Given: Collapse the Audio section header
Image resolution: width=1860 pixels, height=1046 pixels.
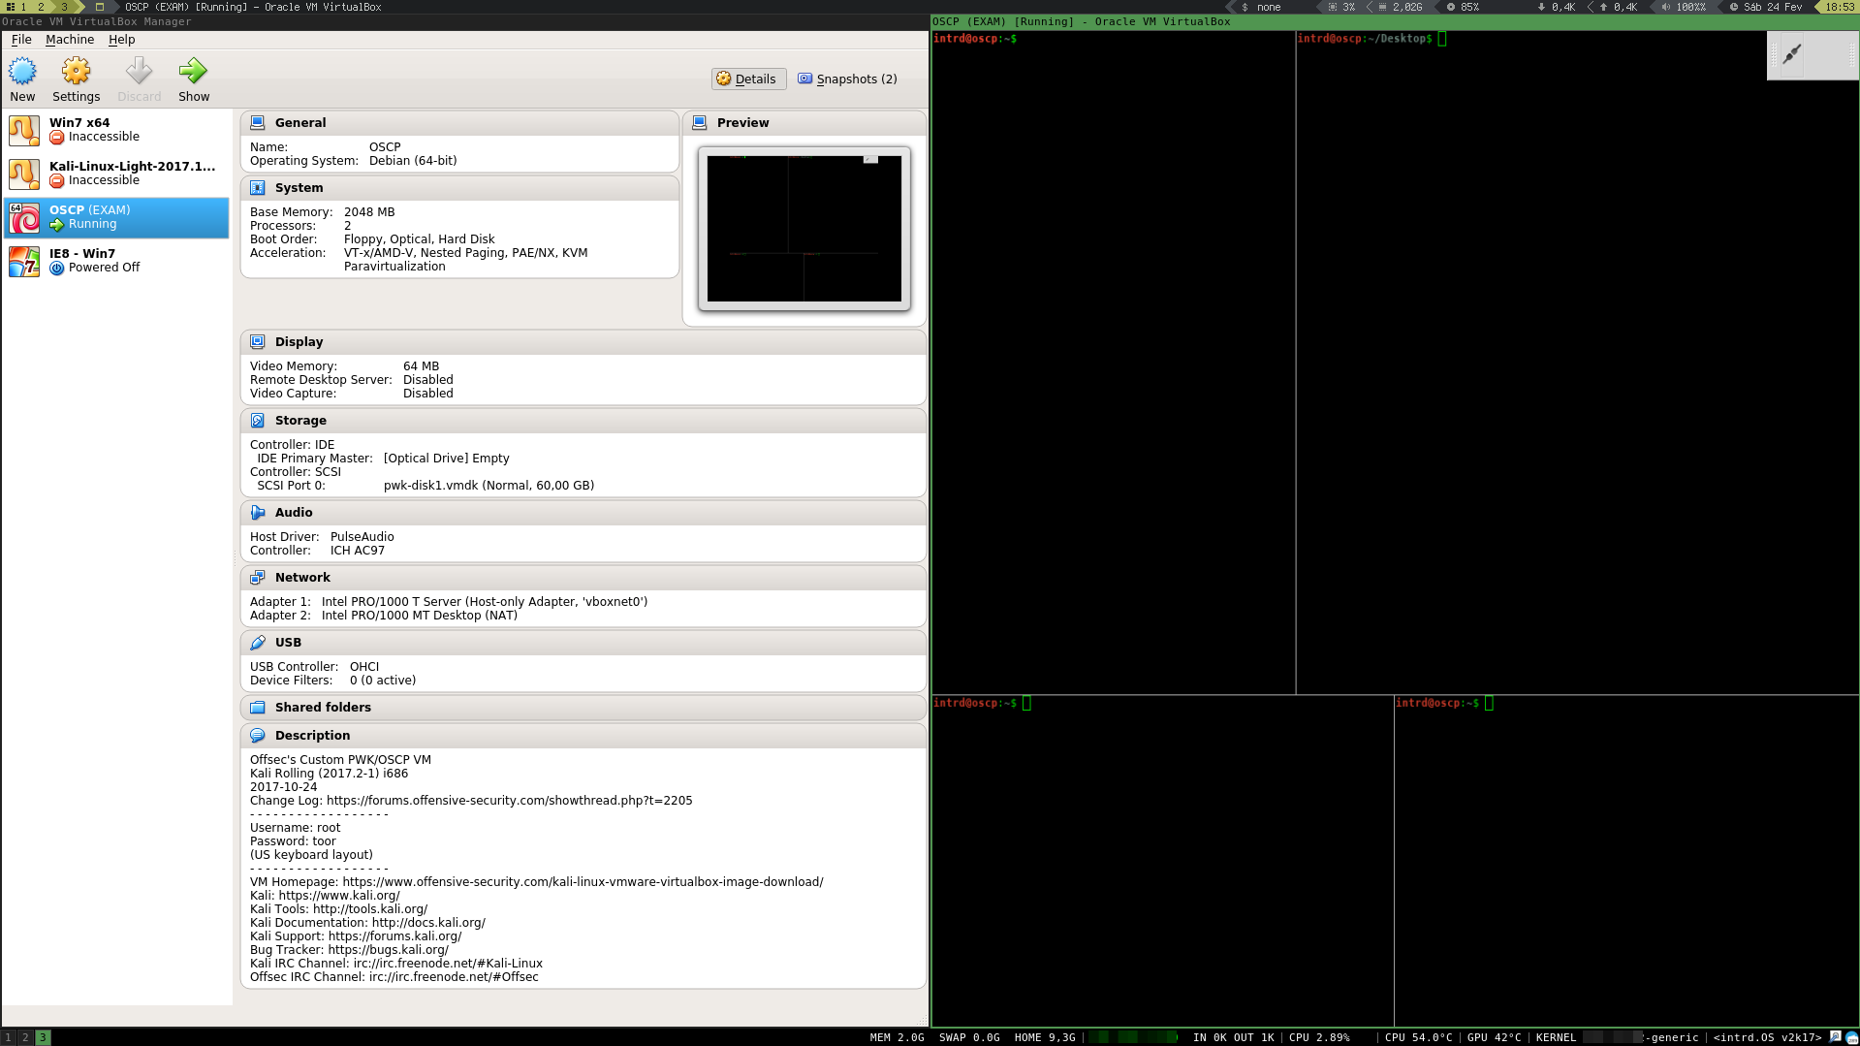Looking at the screenshot, I should point(583,513).
